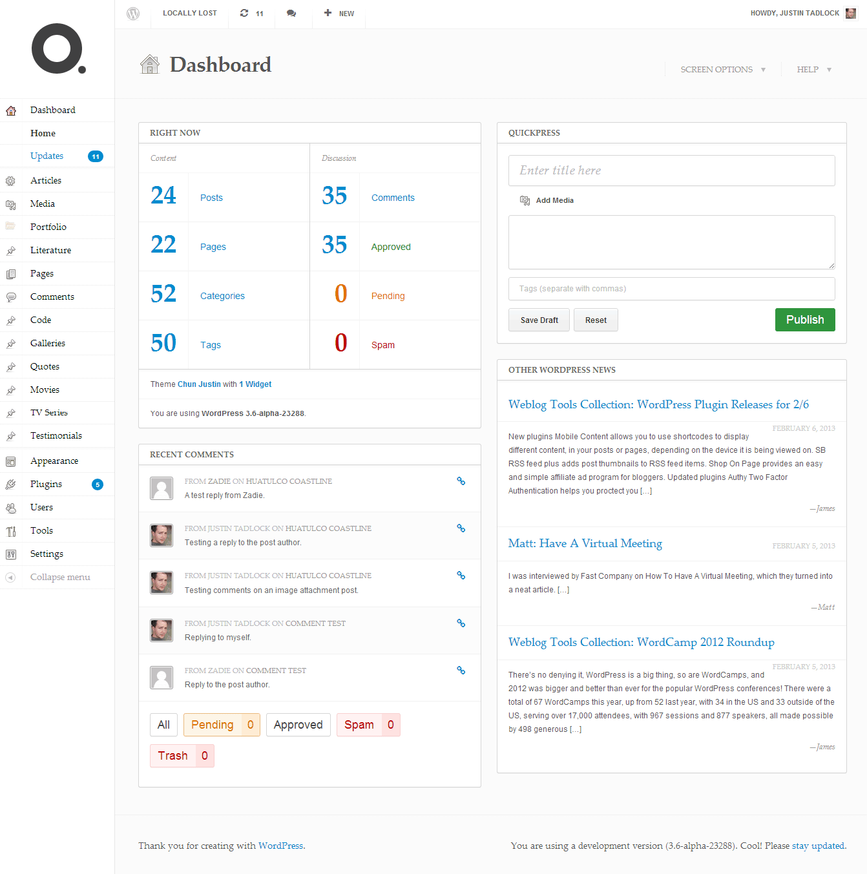867x874 pixels.
Task: Click the Publish button in QuickPress
Action: (804, 319)
